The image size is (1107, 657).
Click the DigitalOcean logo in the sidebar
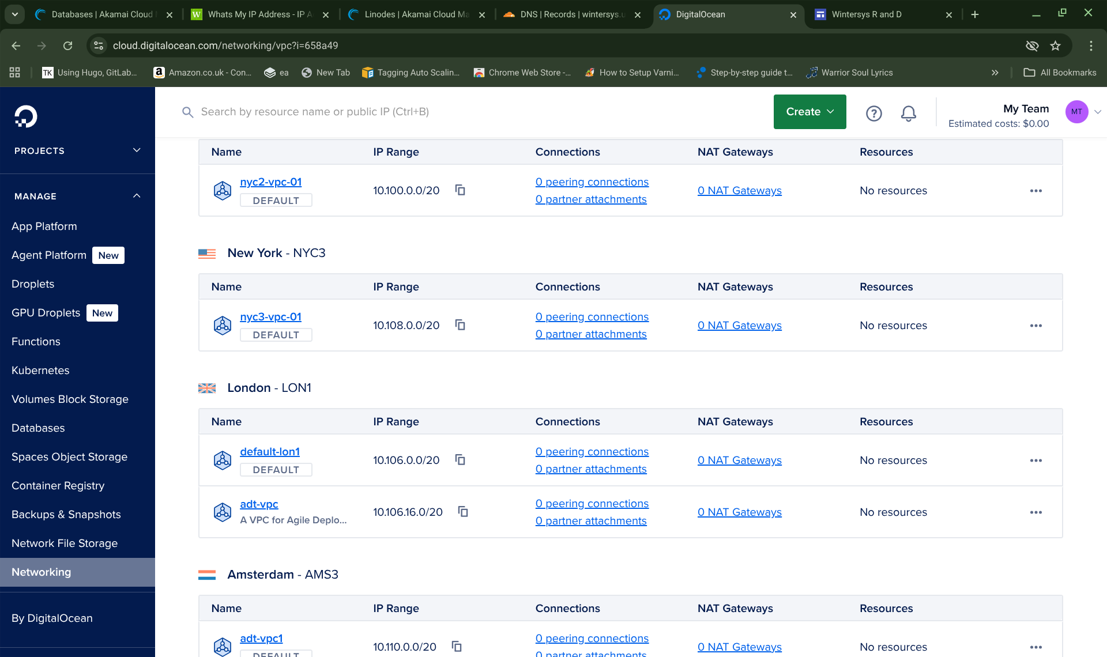pos(26,116)
